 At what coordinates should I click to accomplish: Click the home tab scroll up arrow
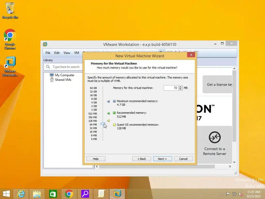coord(234,68)
